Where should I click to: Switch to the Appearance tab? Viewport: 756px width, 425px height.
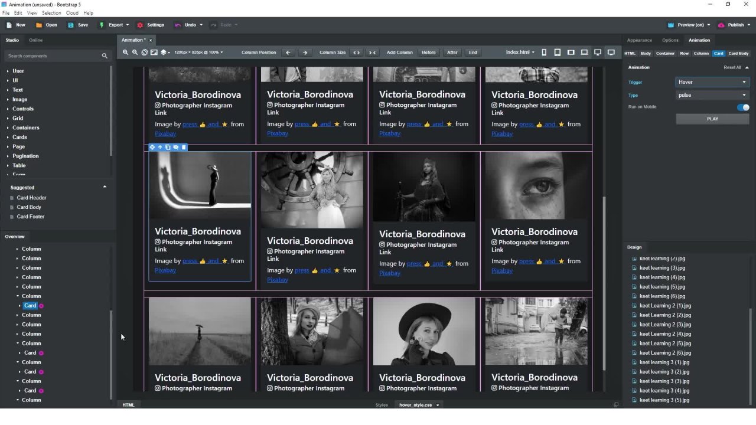[639, 40]
